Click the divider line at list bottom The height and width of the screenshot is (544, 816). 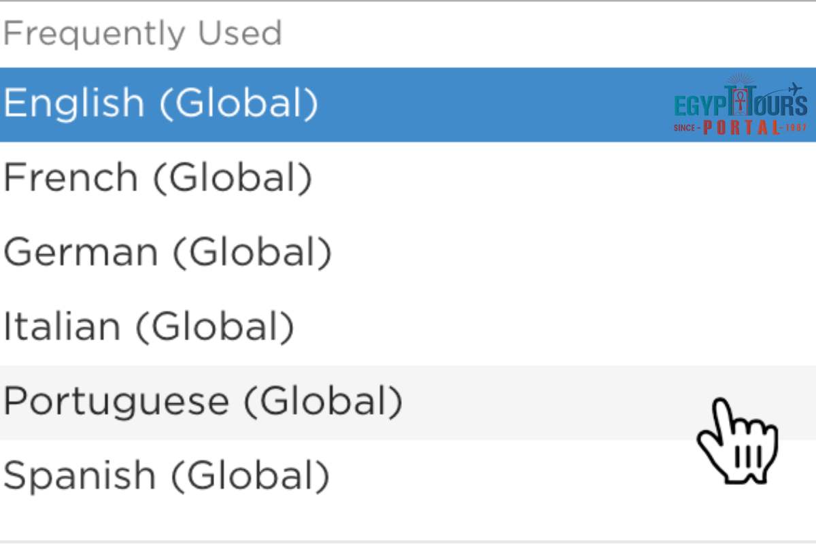coord(408,542)
